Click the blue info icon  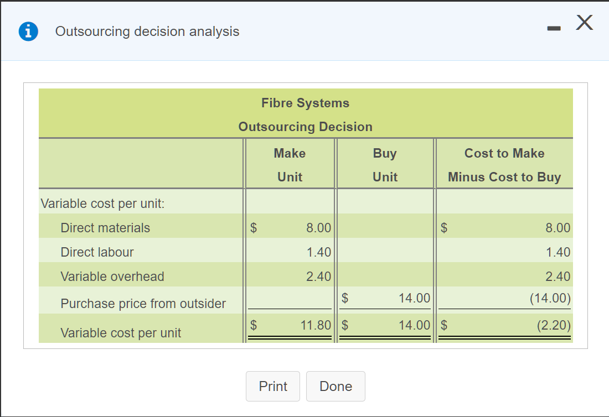(x=28, y=32)
